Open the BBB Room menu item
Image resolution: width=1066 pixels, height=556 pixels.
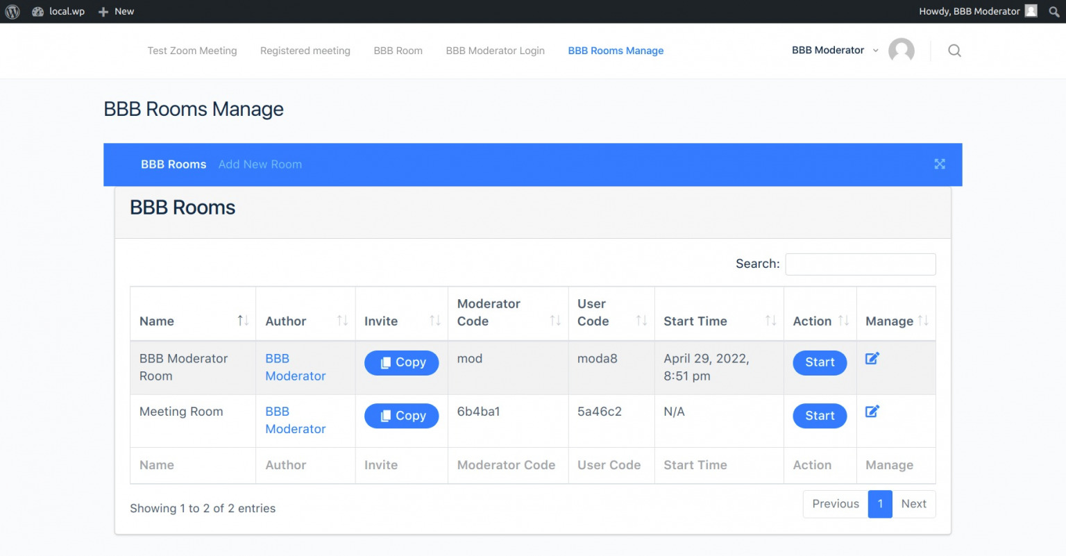click(398, 51)
